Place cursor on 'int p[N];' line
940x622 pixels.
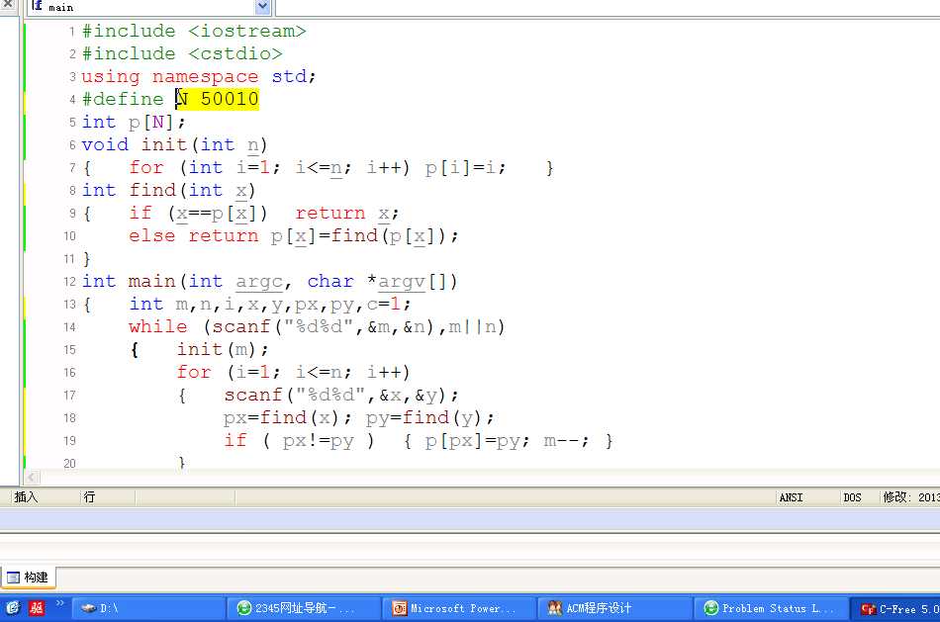click(134, 122)
